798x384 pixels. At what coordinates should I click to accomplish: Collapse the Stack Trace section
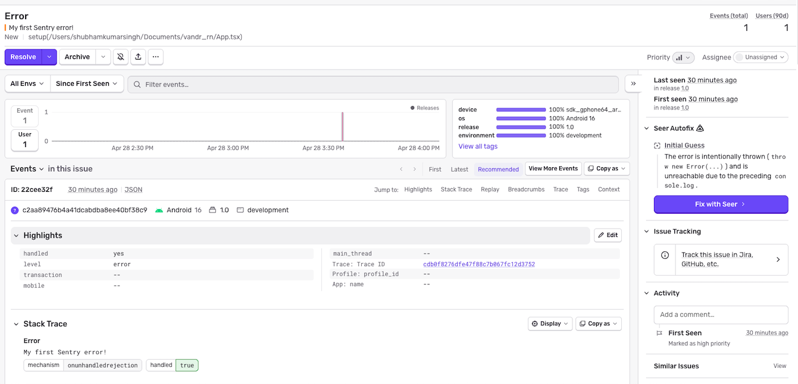pos(17,324)
